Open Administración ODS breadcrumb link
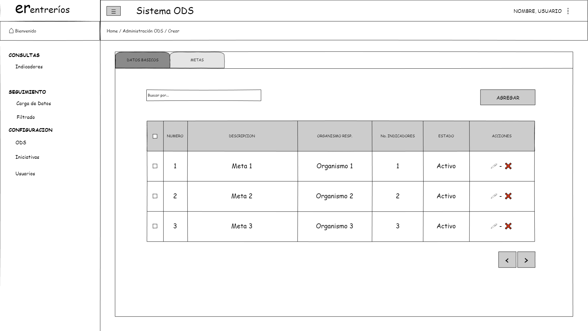This screenshot has height=331, width=588. (x=143, y=31)
